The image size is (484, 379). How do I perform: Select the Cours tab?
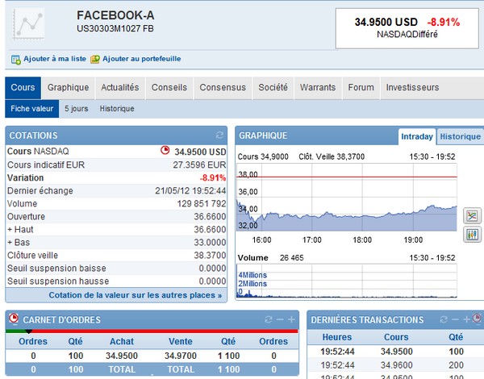click(x=23, y=88)
